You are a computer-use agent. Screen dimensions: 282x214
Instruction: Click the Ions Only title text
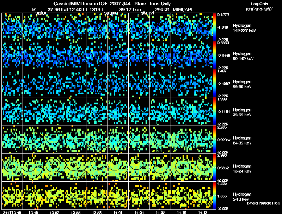[x=160, y=4]
